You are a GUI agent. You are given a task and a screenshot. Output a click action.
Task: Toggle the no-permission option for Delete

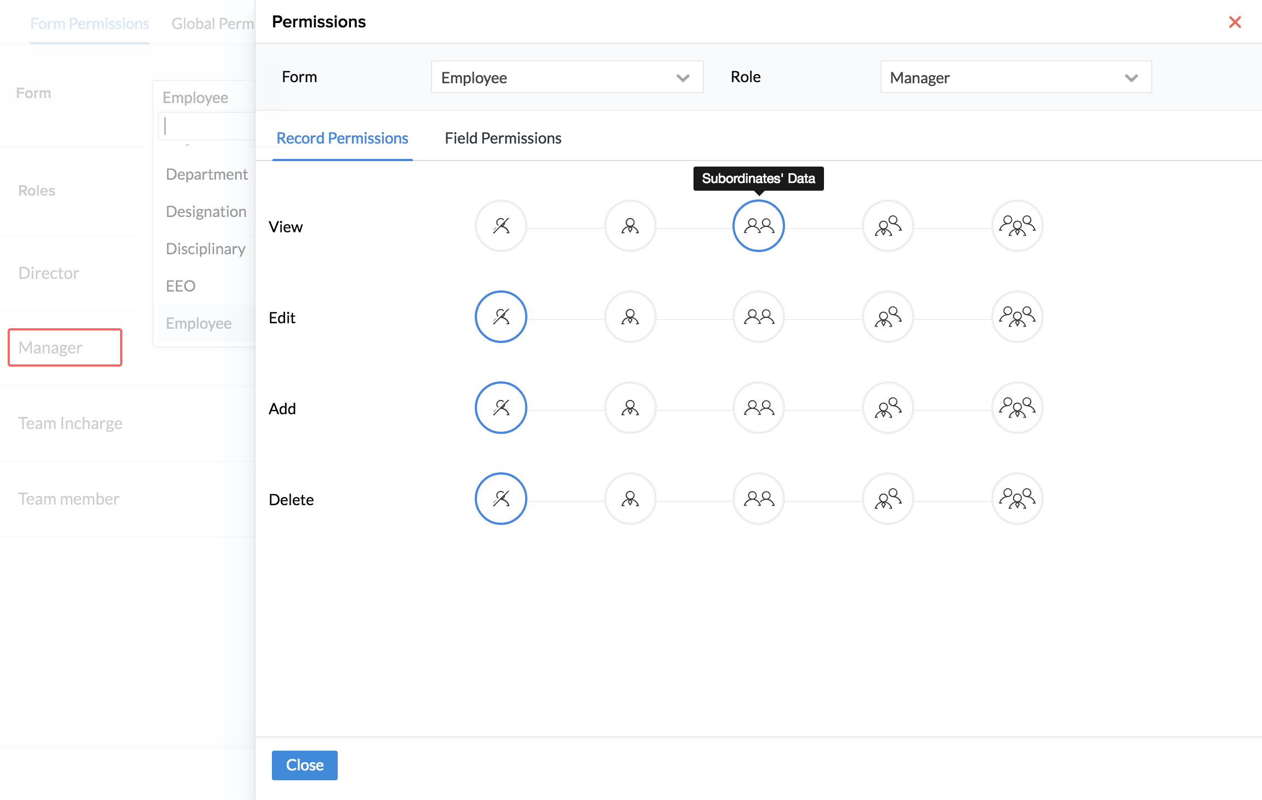point(501,499)
